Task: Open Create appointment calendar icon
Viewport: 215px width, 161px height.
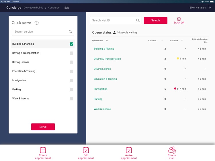Action: coord(43,150)
